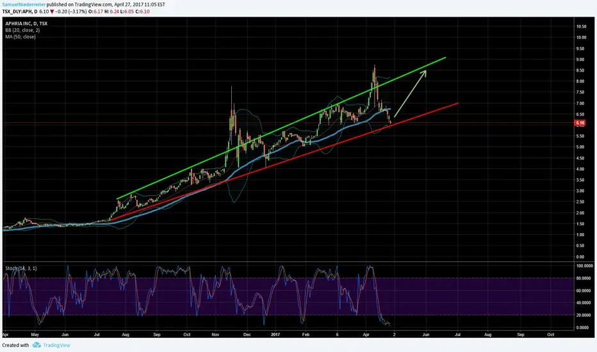Click the TradingView cloud logo icon
597x352 pixels.
pyautogui.click(x=37, y=345)
